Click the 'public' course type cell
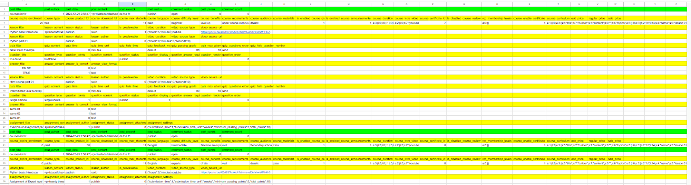This screenshot has height=185, width=691. [x=54, y=163]
